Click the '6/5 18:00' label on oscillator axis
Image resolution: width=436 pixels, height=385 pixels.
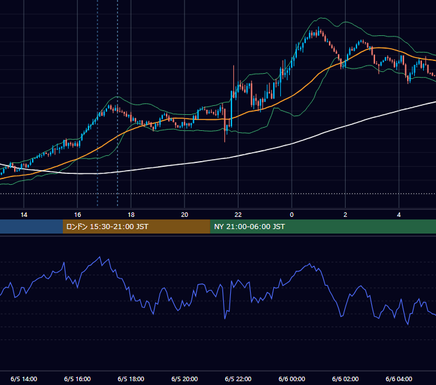131,379
